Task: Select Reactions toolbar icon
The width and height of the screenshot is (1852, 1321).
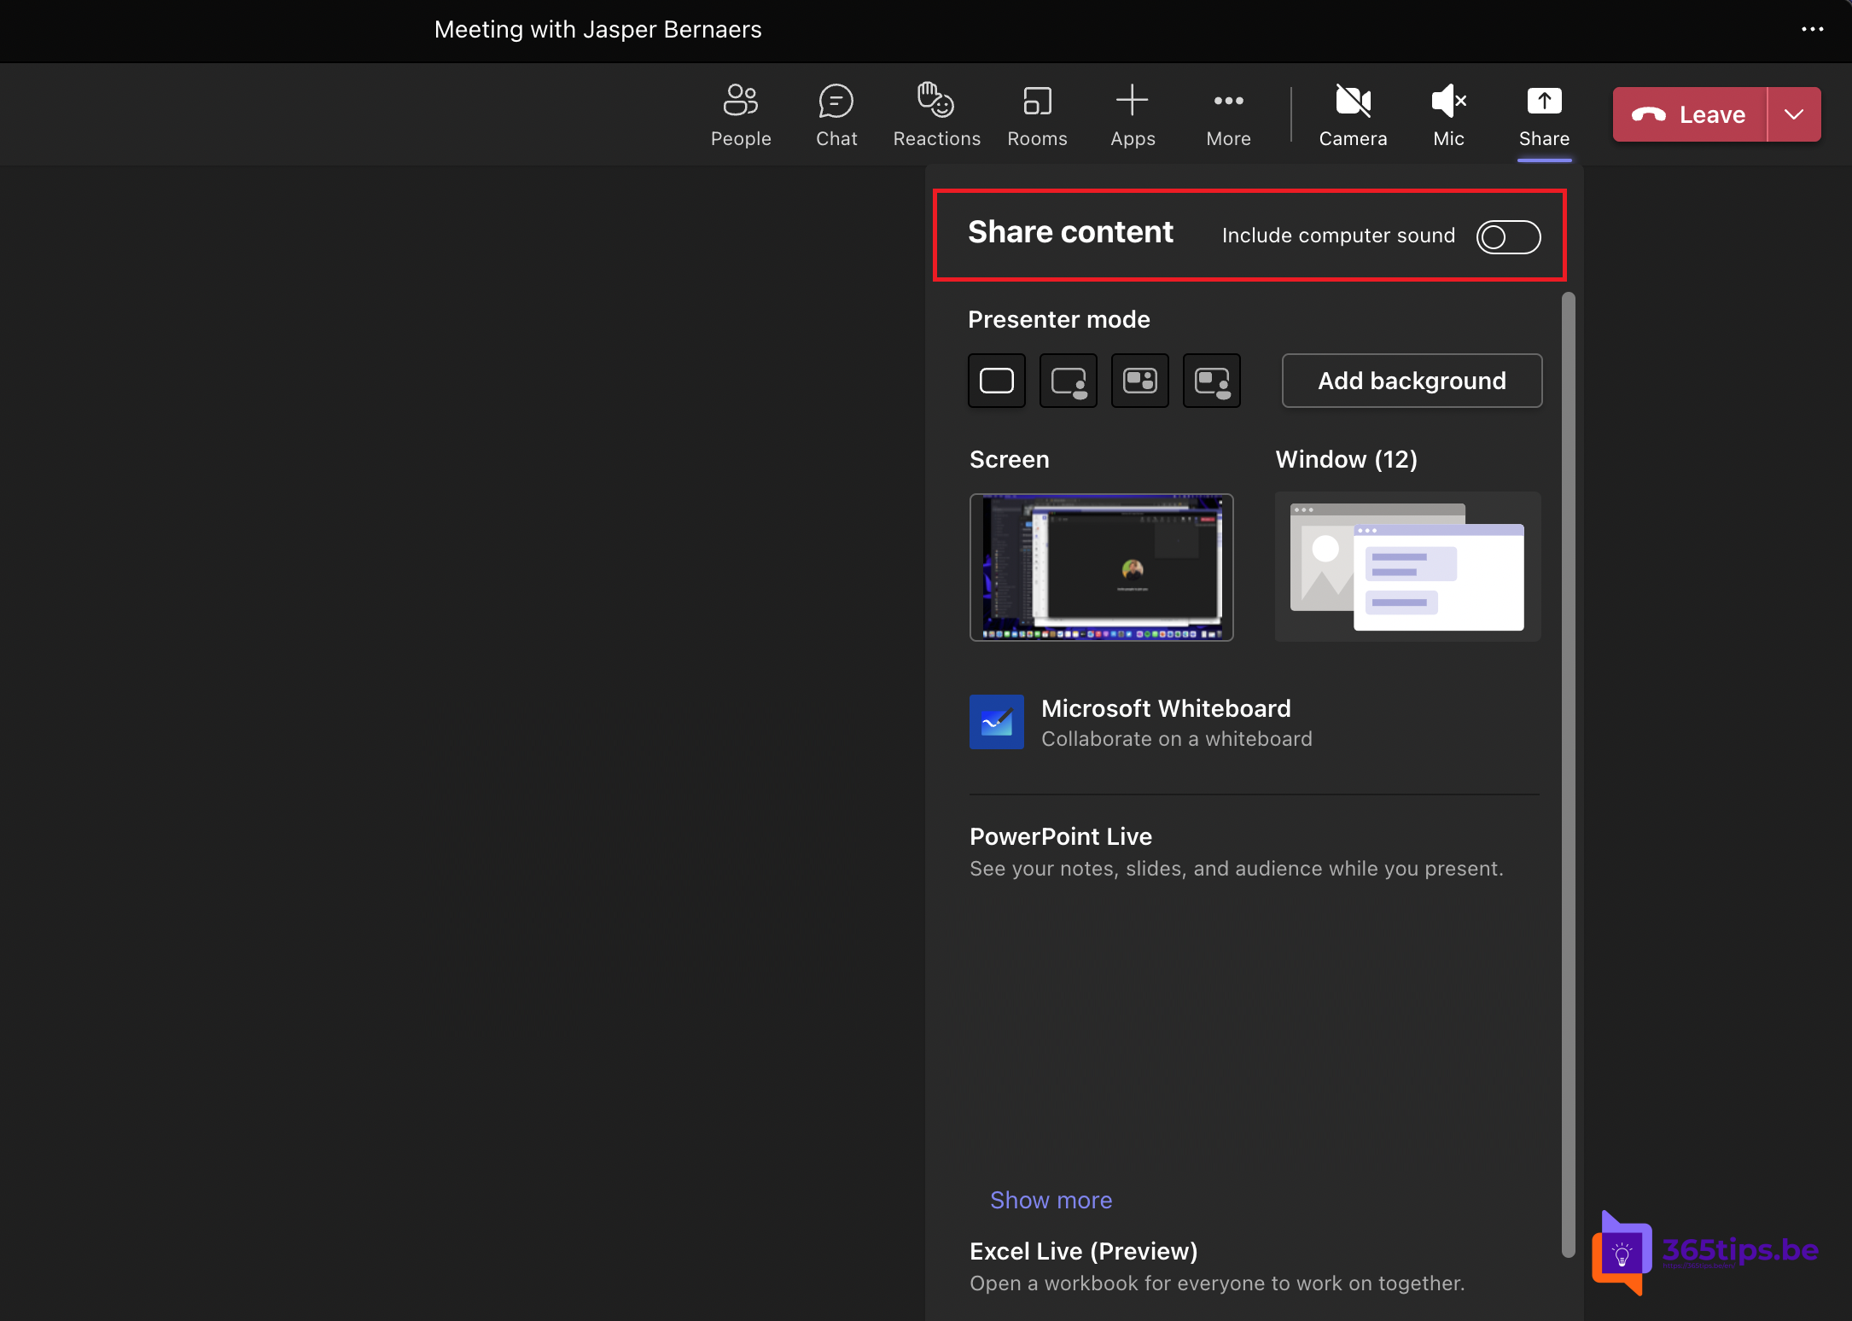Action: [x=935, y=114]
